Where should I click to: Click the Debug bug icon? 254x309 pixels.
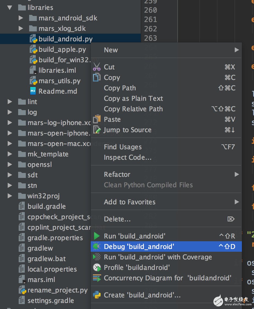pyautogui.click(x=97, y=246)
